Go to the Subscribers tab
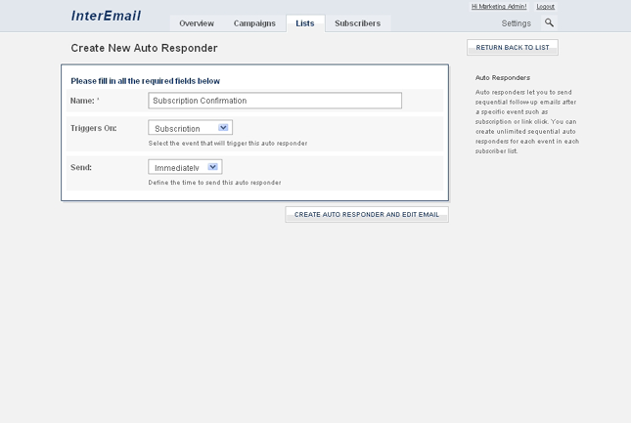 [x=357, y=23]
